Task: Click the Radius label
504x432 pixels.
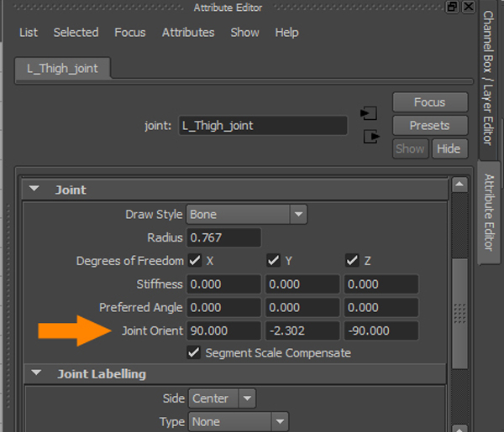Action: [165, 237]
